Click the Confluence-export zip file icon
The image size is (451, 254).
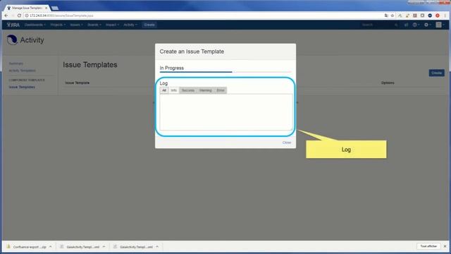(x=8, y=246)
